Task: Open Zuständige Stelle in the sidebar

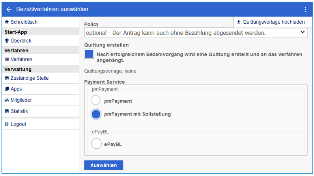Action: (x=30, y=78)
